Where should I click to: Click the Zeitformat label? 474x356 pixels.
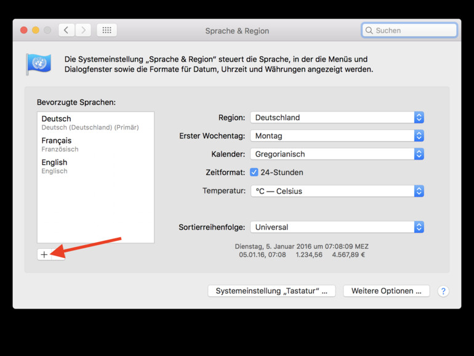click(x=225, y=172)
